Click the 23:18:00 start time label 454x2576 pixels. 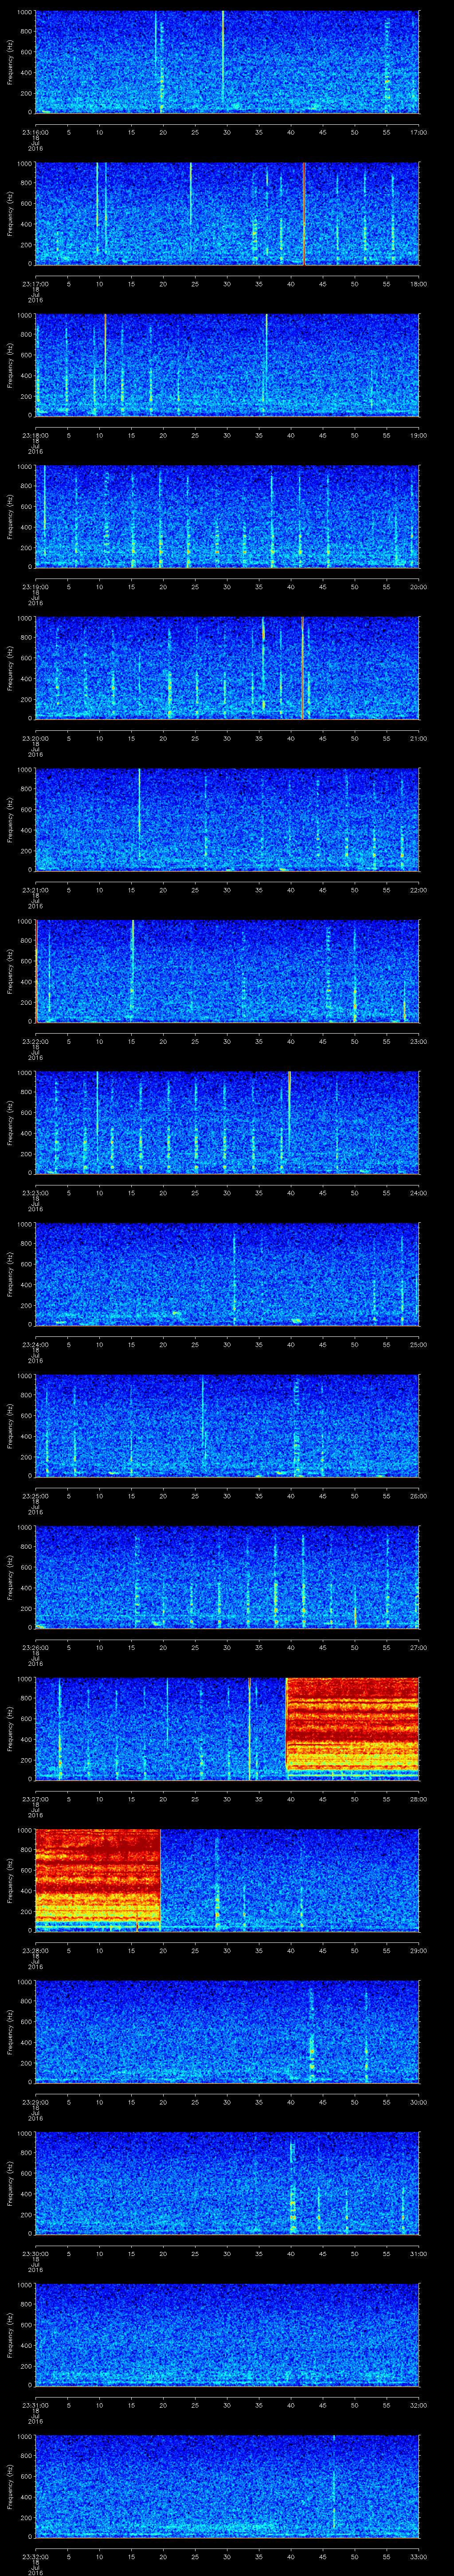tap(36, 435)
